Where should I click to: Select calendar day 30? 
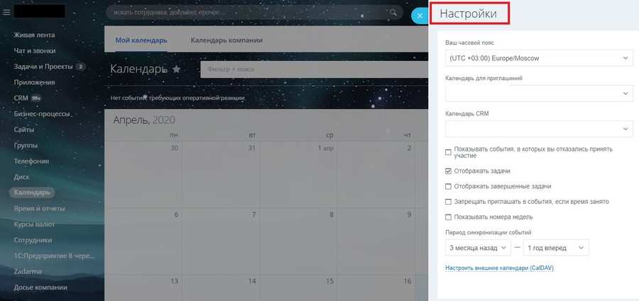175,149
